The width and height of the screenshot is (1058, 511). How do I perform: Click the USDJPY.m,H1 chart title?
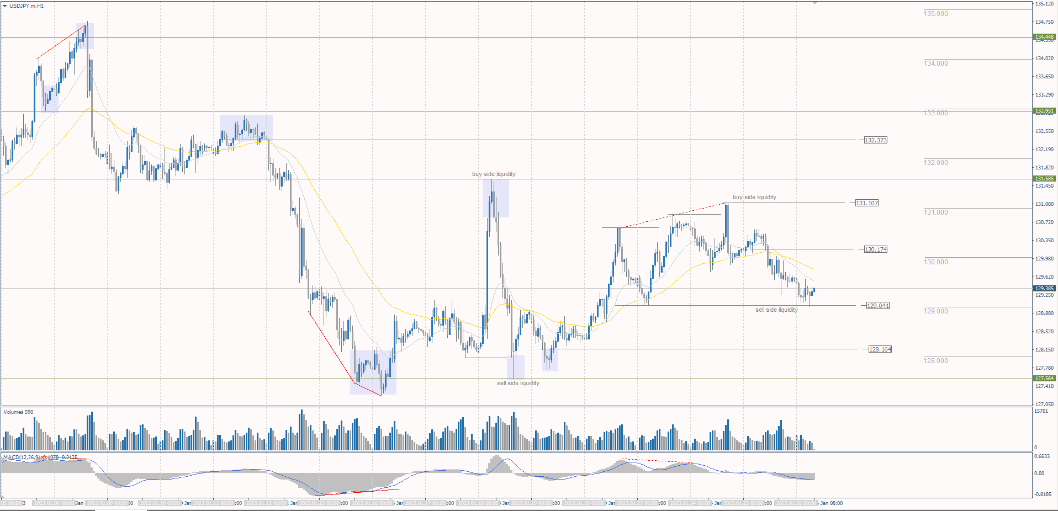pyautogui.click(x=27, y=6)
